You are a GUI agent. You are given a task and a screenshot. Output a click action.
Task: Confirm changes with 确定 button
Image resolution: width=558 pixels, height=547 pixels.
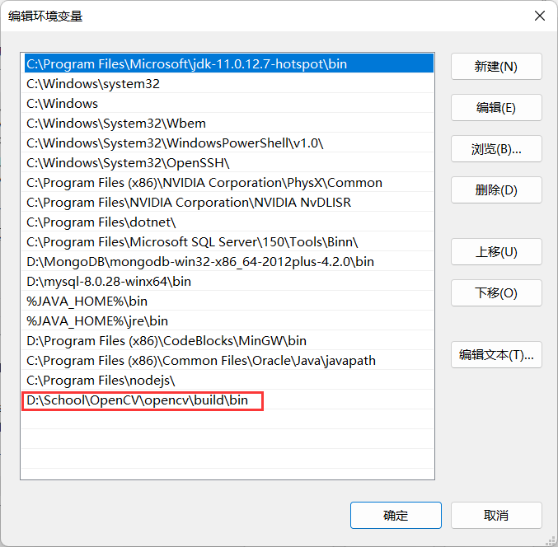coord(396,516)
